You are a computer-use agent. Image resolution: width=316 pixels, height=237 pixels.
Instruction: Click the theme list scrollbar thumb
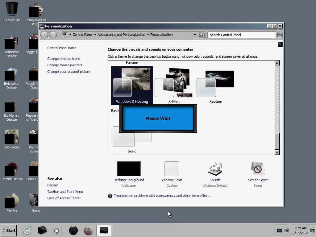click(277, 141)
